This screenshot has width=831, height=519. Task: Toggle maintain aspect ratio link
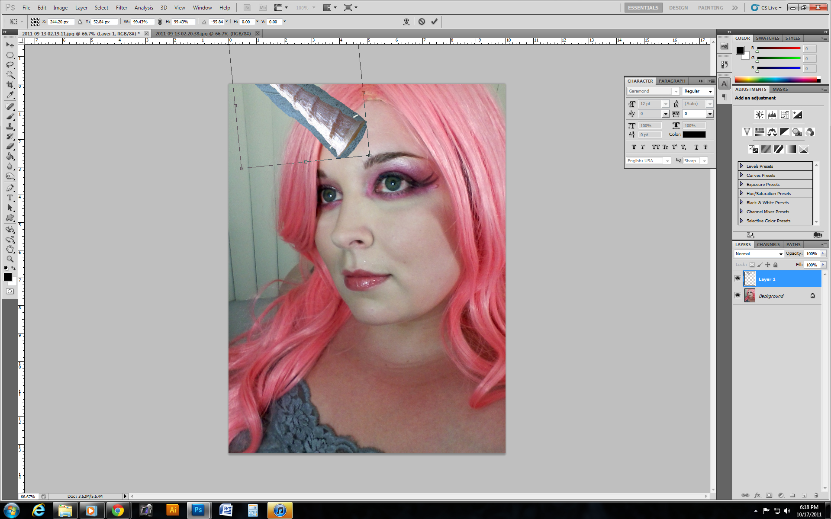coord(160,22)
